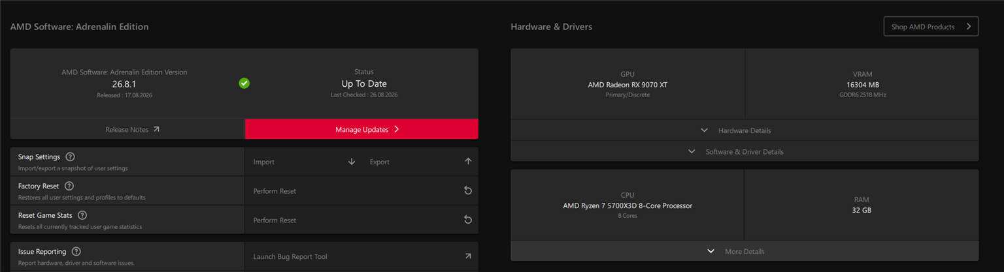Open help for Reset Game Stats
The height and width of the screenshot is (272, 1004).
coord(82,215)
